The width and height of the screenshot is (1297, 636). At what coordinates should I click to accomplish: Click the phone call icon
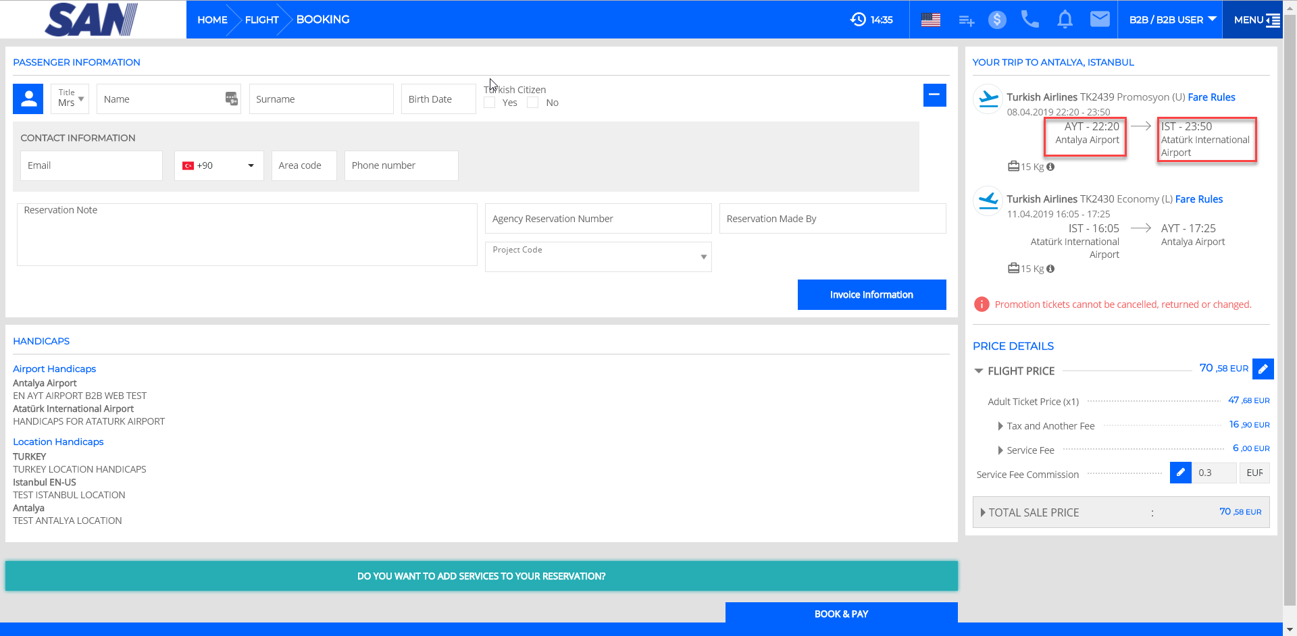coord(1030,20)
